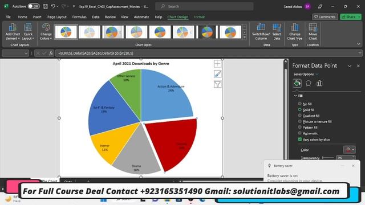
Task: Close the Format Data Point pane
Action: (358, 66)
